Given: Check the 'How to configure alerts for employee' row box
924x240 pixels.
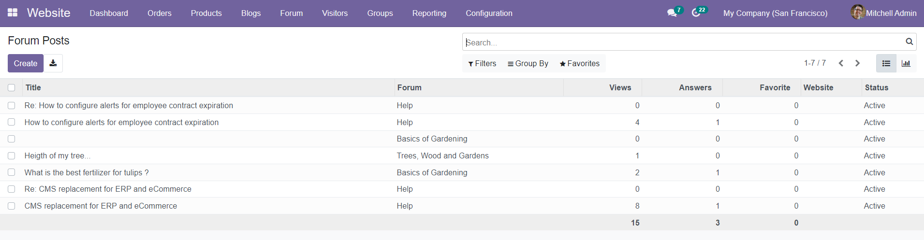Looking at the screenshot, I should [12, 122].
